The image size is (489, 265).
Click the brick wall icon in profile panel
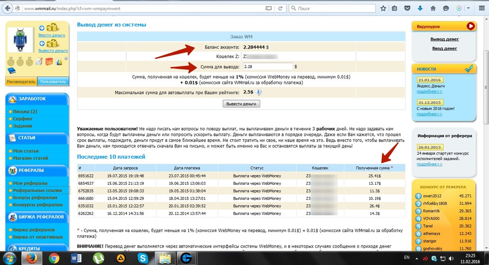click(x=49, y=61)
